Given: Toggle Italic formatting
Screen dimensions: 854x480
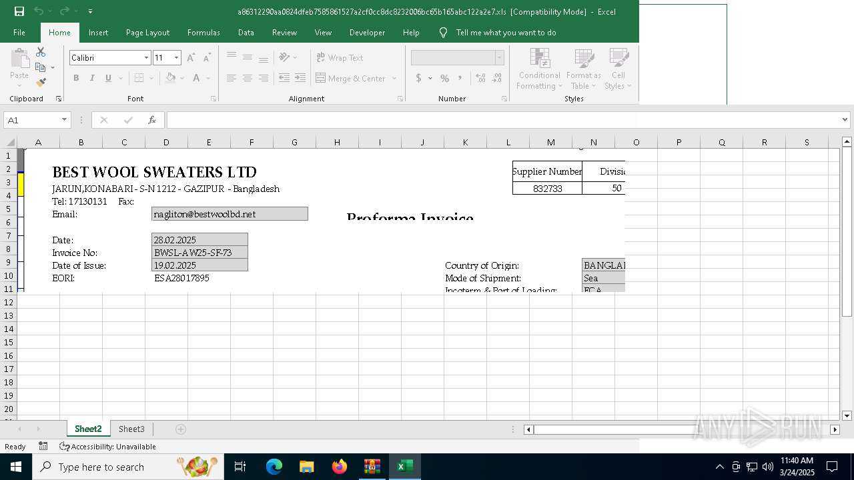Looking at the screenshot, I should (x=92, y=78).
